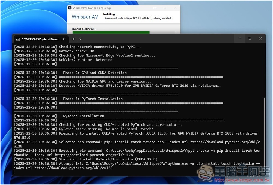Screen dimensions: 273x185
Task: Click 'PyTorch stack missing' line
Action: tap(84, 129)
